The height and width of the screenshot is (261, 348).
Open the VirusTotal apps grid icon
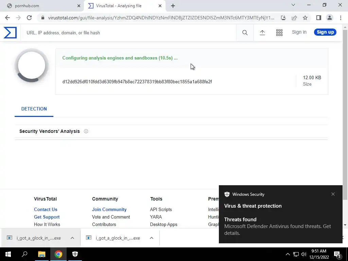tap(279, 33)
